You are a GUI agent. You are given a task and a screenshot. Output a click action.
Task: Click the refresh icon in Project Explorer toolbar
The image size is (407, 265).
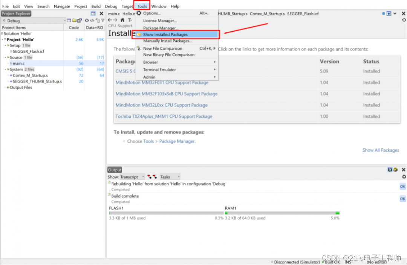click(87, 20)
